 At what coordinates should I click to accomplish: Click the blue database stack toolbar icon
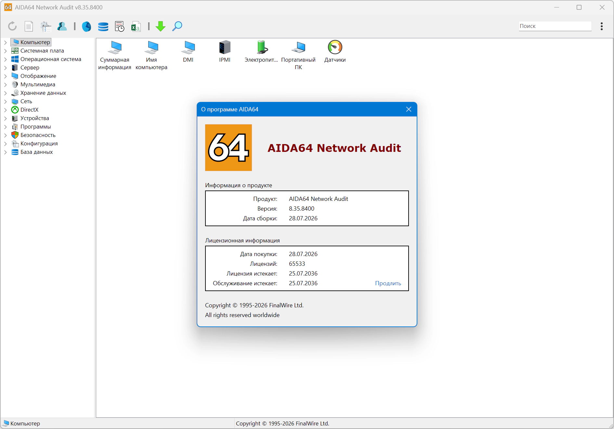pos(103,26)
